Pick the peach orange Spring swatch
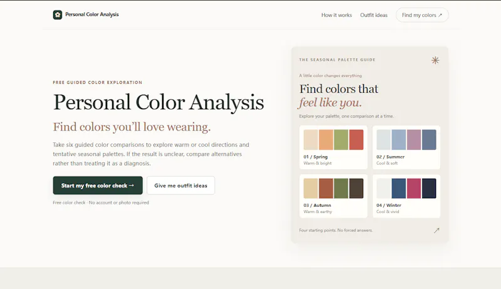This screenshot has height=289, width=501. coord(326,140)
